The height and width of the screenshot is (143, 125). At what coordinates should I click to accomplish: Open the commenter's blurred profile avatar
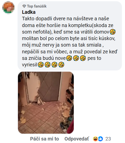pos(8,8)
